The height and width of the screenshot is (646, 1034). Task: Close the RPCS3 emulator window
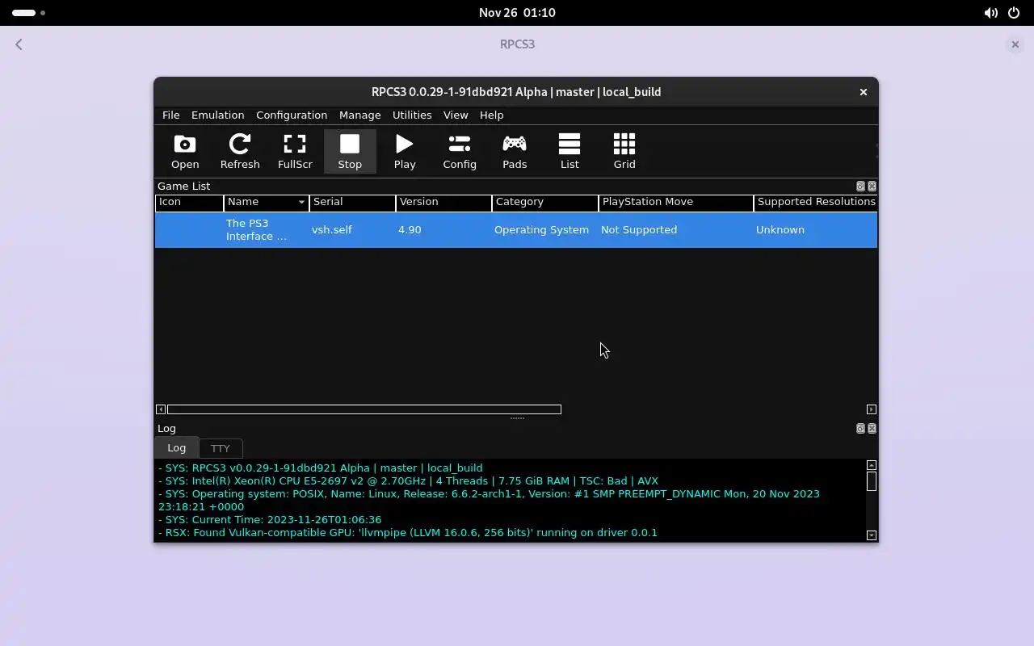point(863,92)
